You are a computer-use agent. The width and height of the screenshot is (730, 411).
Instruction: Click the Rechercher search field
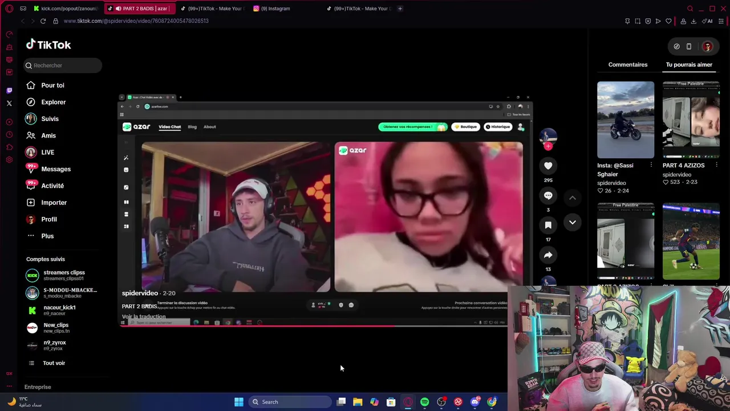[63, 65]
